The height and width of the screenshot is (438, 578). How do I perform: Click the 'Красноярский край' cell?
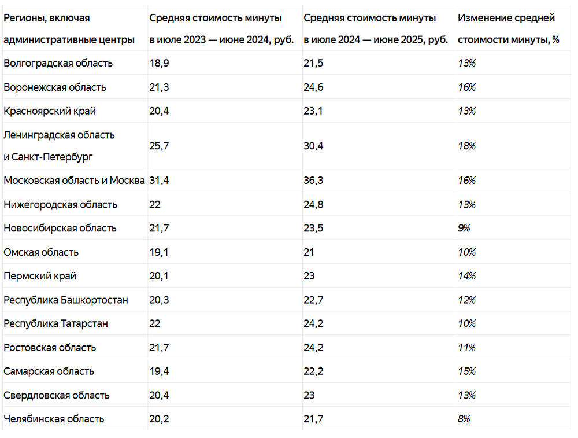click(50, 111)
